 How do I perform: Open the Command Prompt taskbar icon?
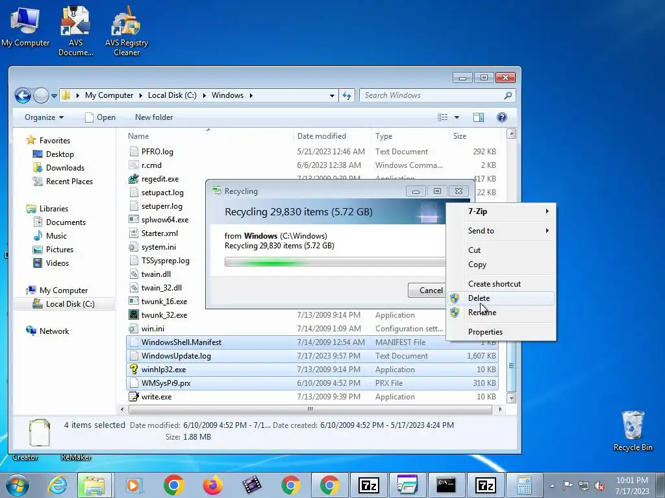pyautogui.click(x=446, y=485)
